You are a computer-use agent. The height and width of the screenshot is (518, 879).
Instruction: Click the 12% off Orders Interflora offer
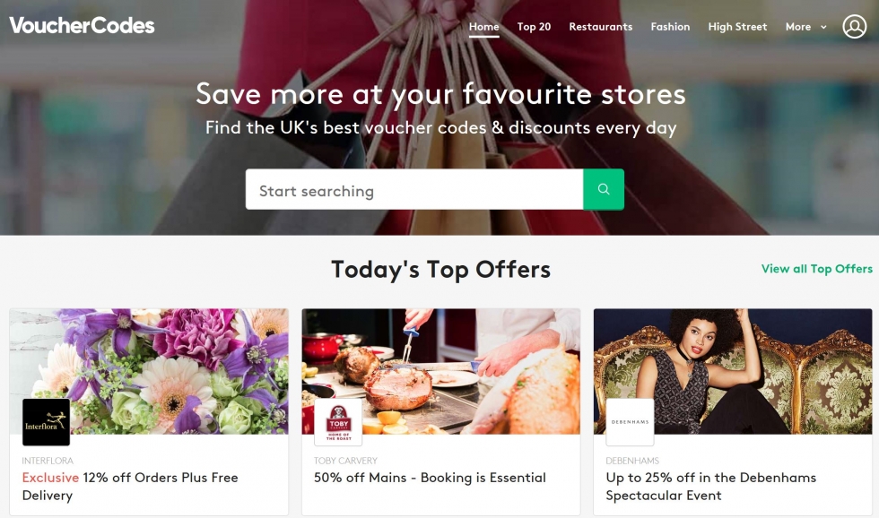click(130, 486)
